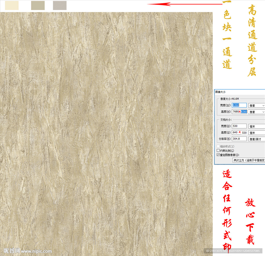
Task: Enable the 约束比例(C) checkbox
Action: click(x=218, y=150)
